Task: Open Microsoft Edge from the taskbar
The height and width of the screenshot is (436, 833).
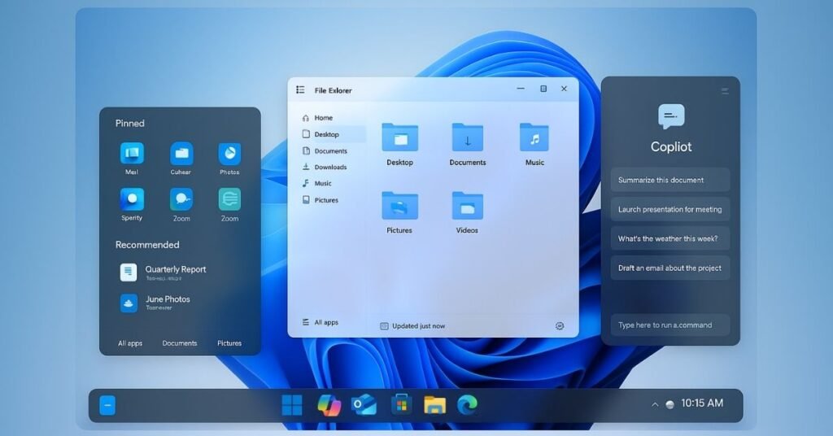Action: click(x=467, y=404)
